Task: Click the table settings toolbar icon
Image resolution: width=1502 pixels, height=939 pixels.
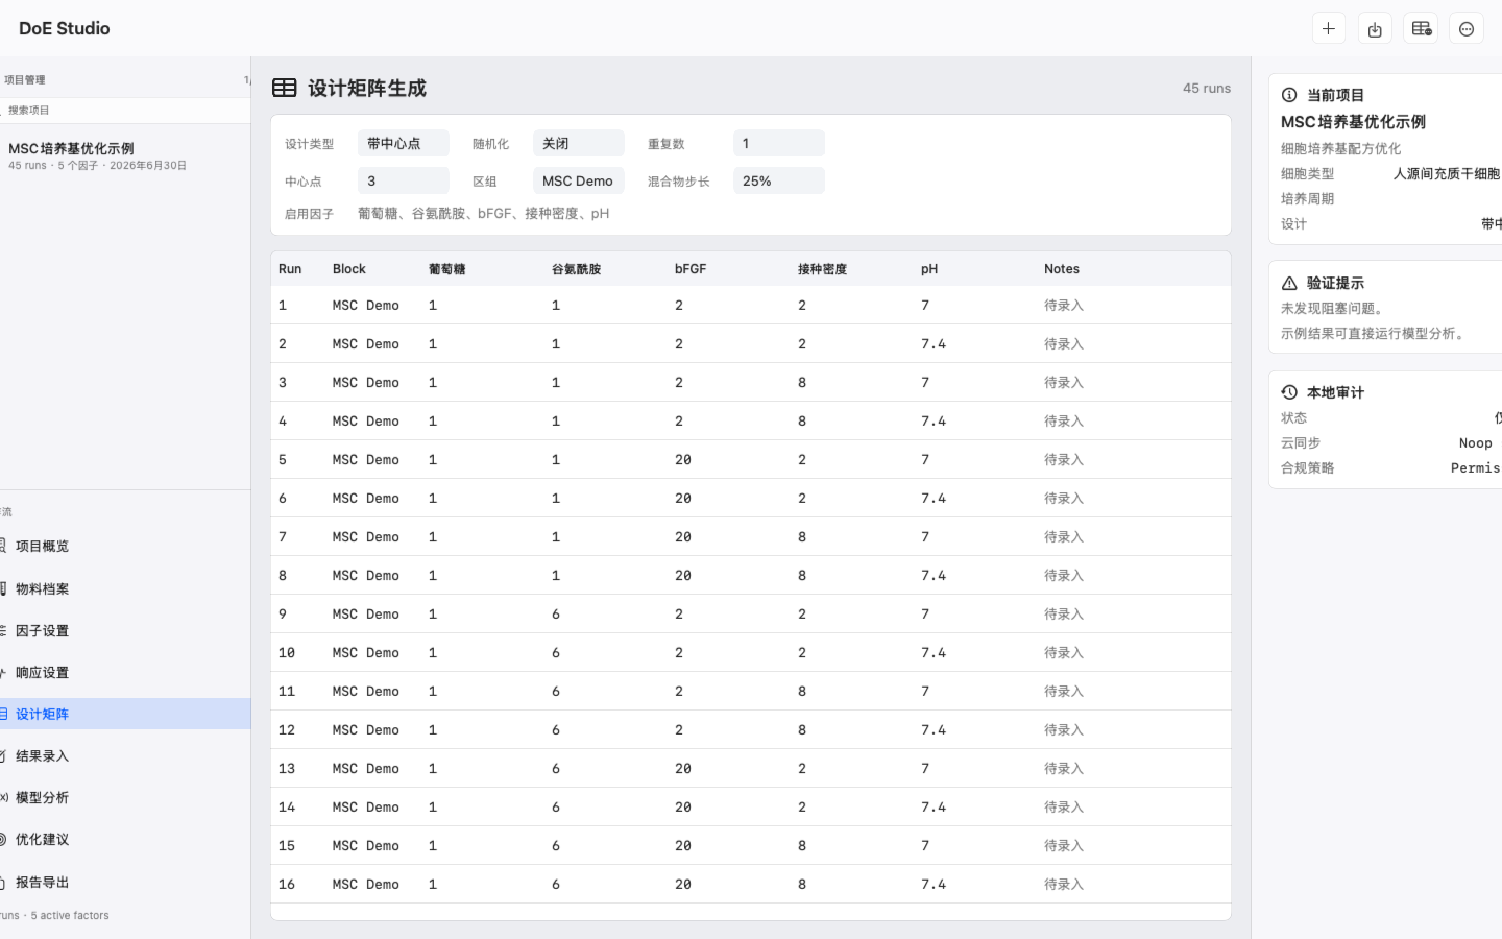Action: tap(1421, 29)
